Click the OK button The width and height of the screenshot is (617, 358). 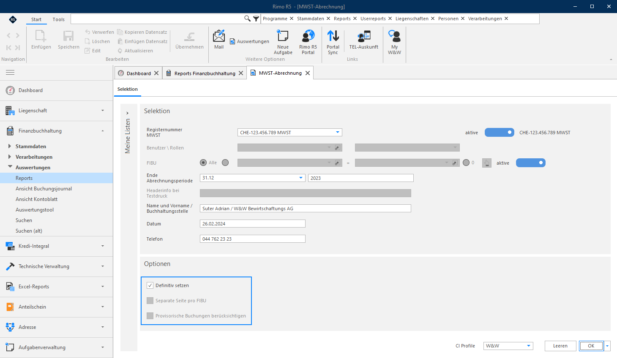(x=591, y=346)
